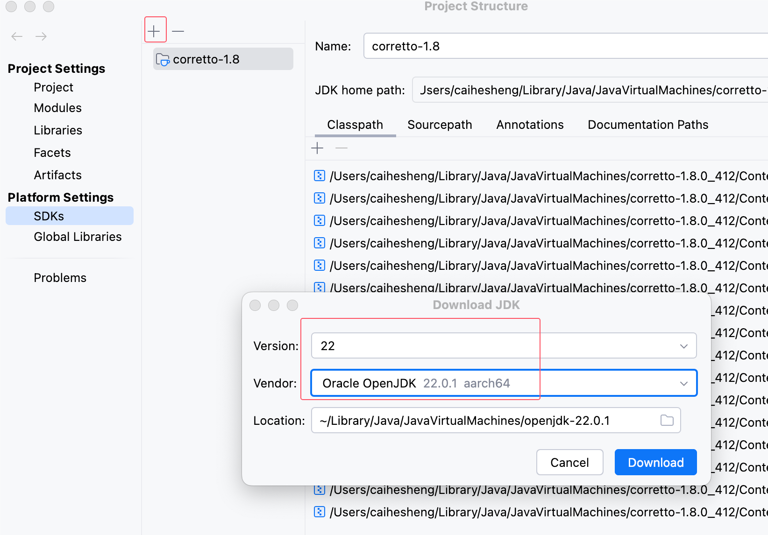Open the Version dropdown showing 22
Viewport: 768px width, 535px height.
click(x=503, y=345)
